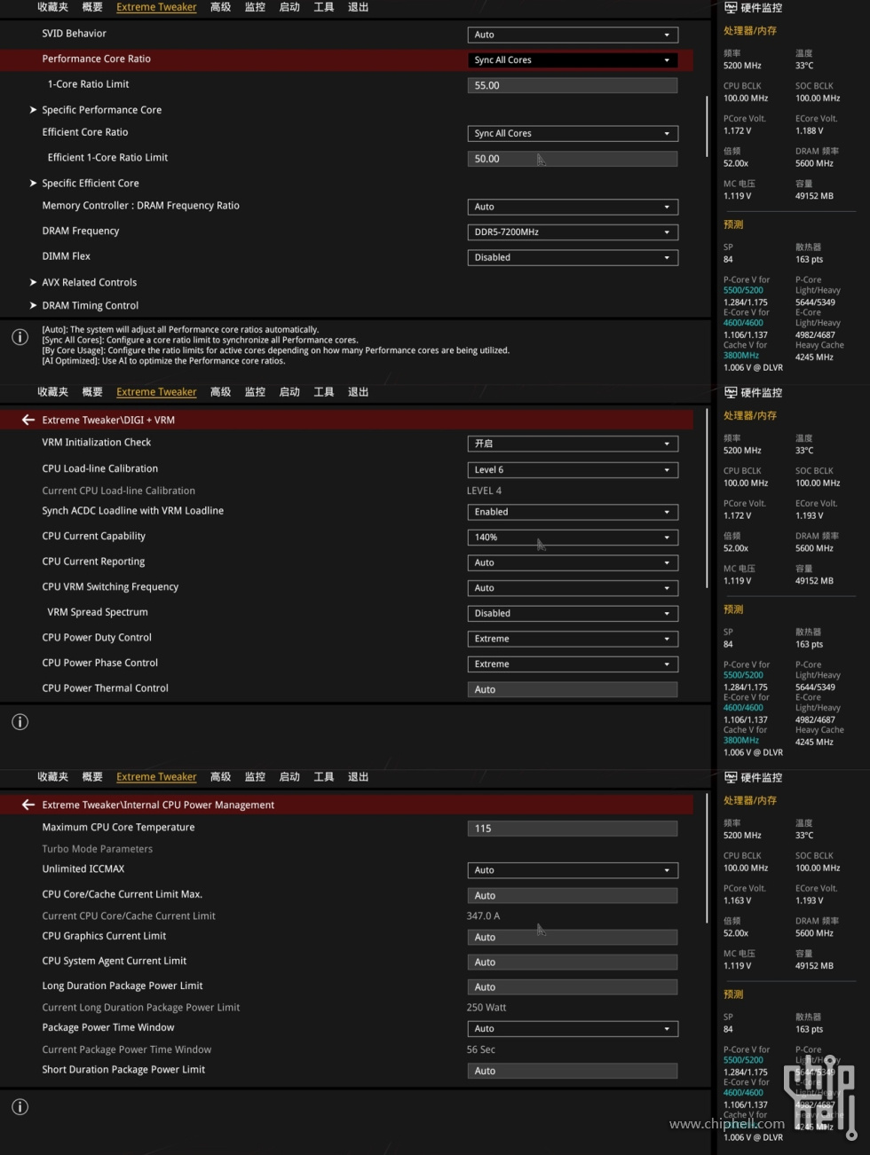Click the Efficient 1-Core Ratio Limit field

point(573,159)
